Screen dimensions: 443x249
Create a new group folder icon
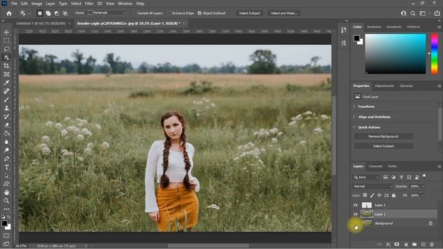click(415, 244)
